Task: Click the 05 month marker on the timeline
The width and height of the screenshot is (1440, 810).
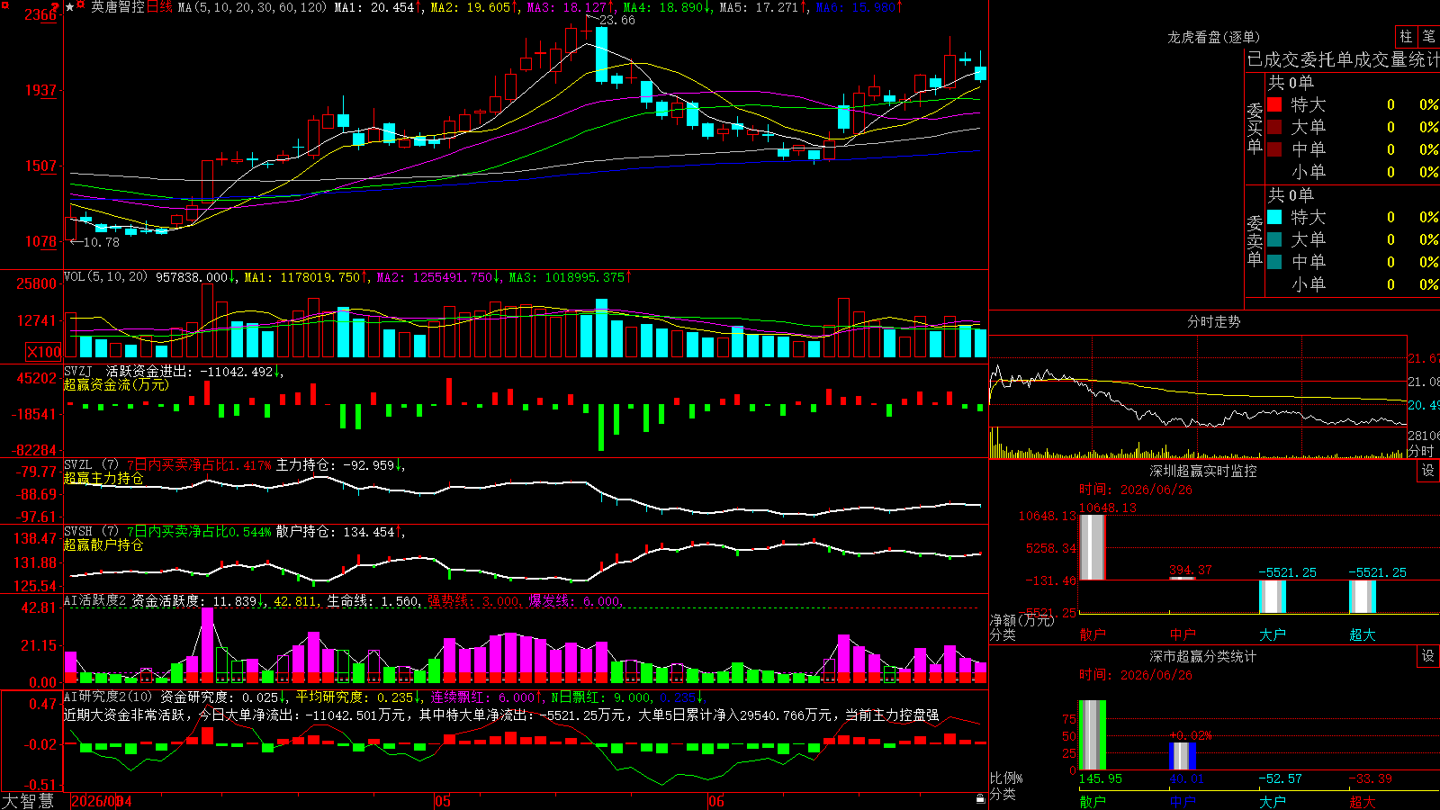Action: click(442, 801)
